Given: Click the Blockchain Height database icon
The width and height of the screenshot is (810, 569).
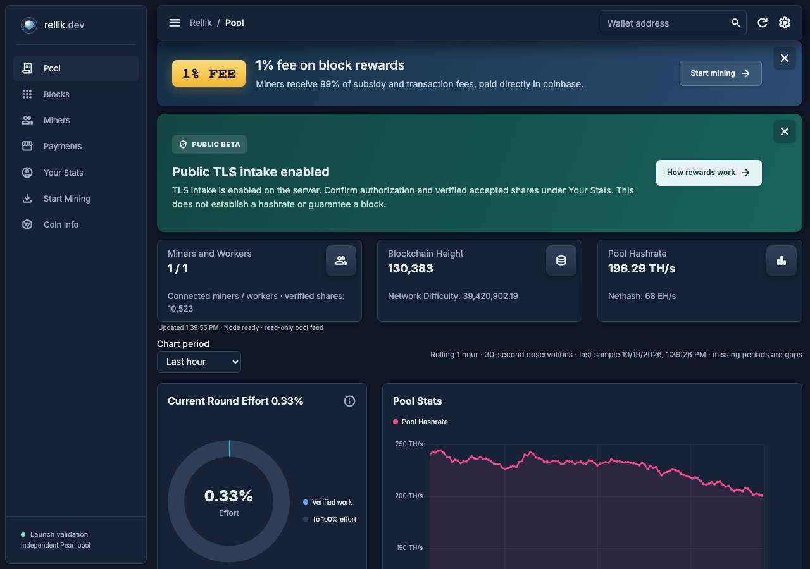Looking at the screenshot, I should point(561,260).
